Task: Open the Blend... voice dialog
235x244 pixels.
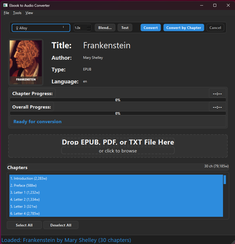Action: tap(105, 28)
